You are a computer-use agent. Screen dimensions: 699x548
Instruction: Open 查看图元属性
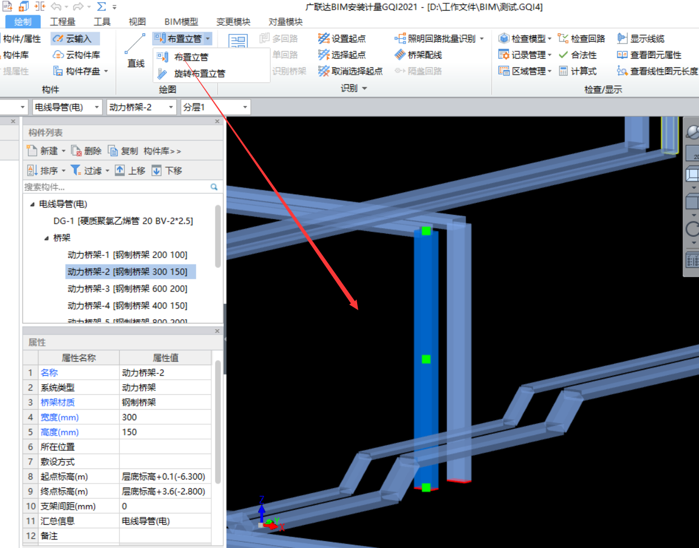pyautogui.click(x=649, y=55)
